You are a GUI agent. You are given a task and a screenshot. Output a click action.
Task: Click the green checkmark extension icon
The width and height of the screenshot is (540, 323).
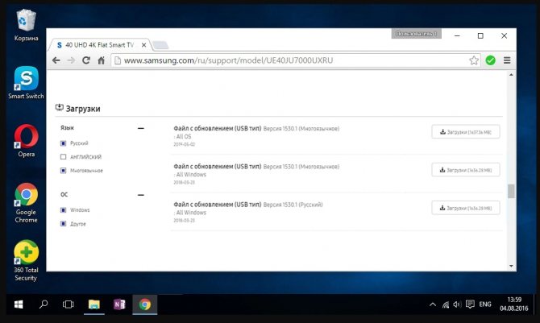[x=490, y=60]
